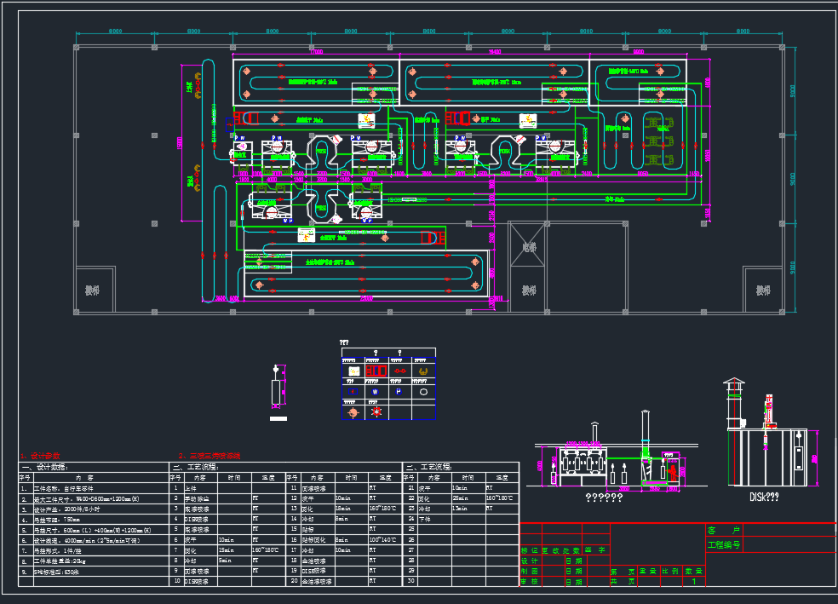The height and width of the screenshot is (604, 838).
Task: Pick the orange crosshair circle legend symbol
Action: point(353,412)
